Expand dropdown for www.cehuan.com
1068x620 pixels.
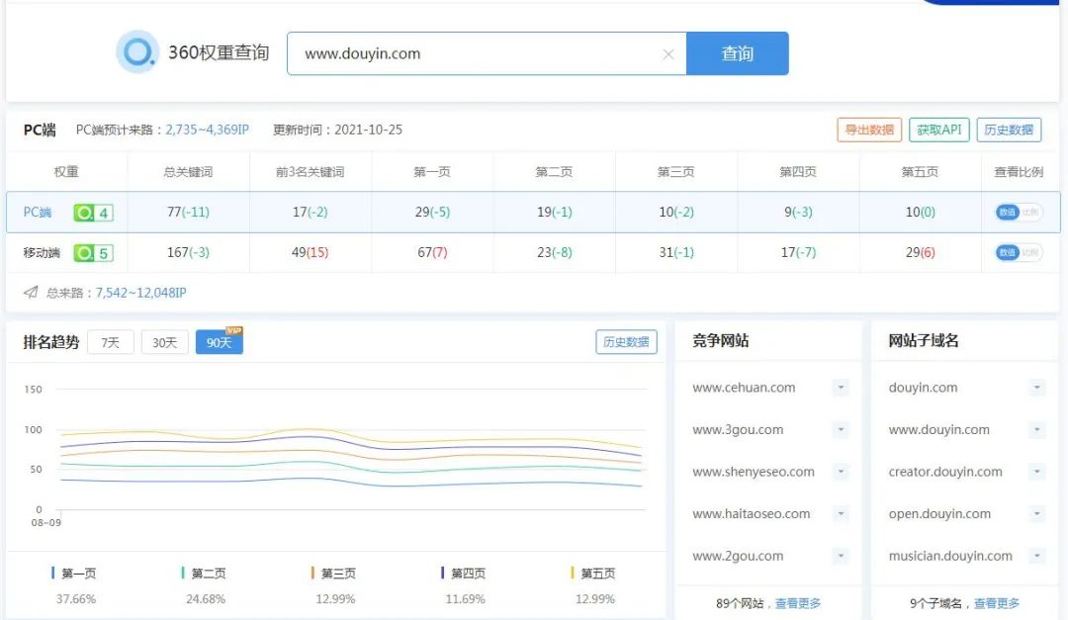click(x=841, y=388)
